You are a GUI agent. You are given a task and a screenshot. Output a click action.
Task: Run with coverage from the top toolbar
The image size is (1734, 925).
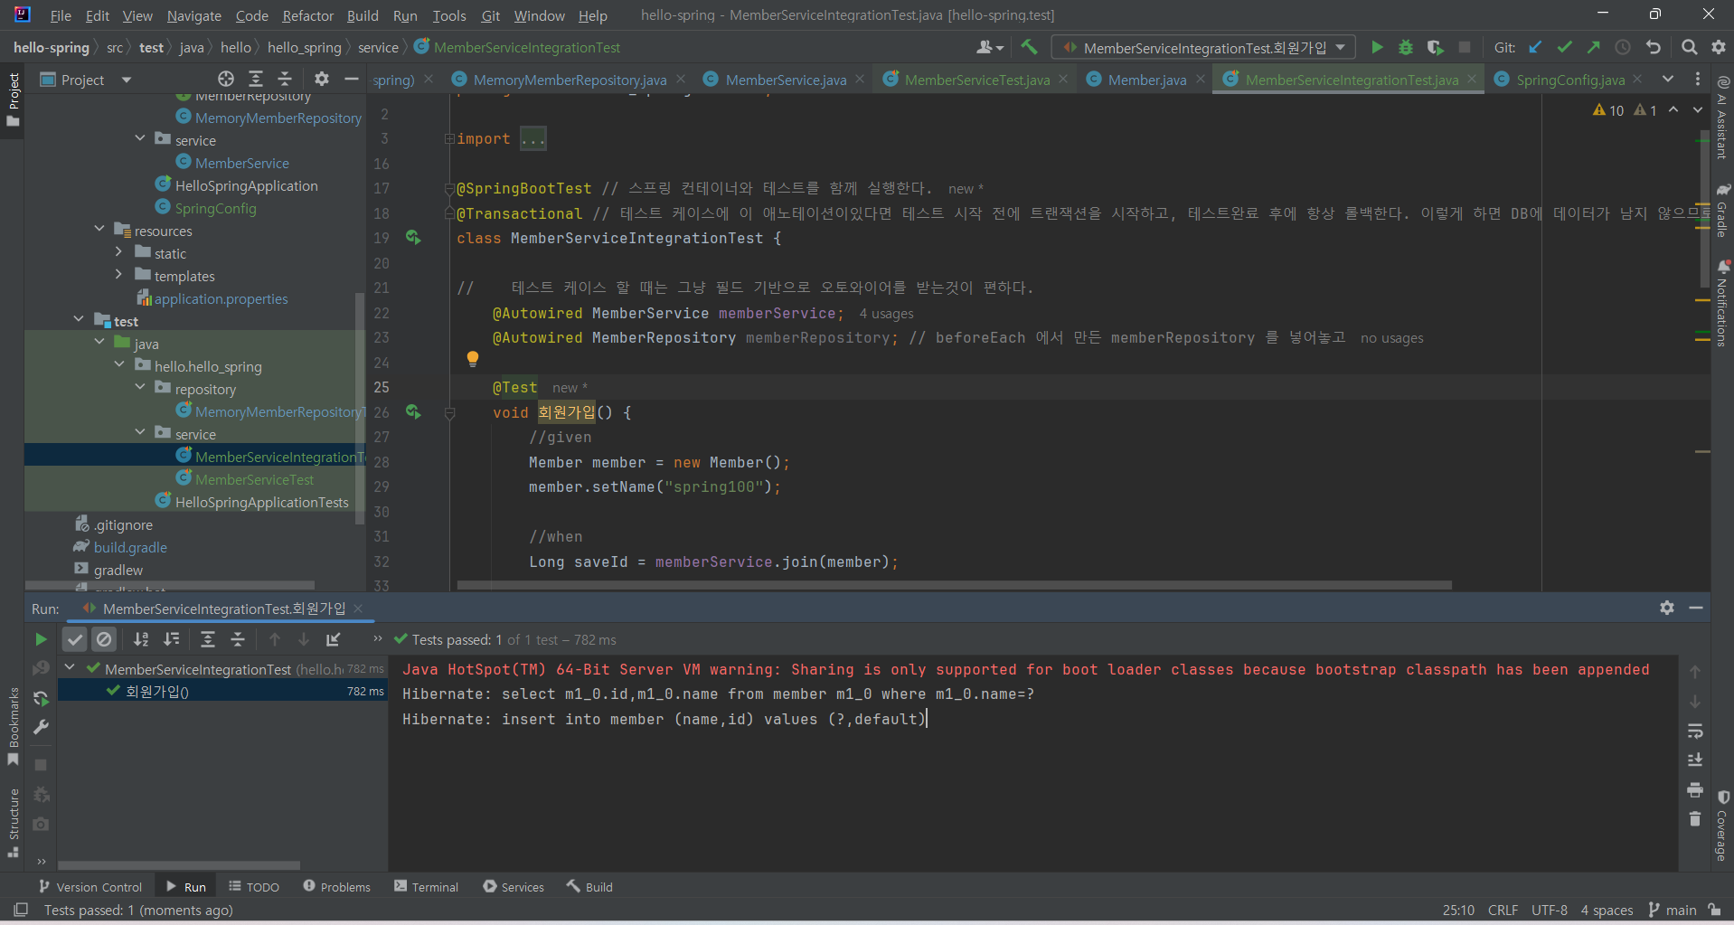tap(1435, 47)
